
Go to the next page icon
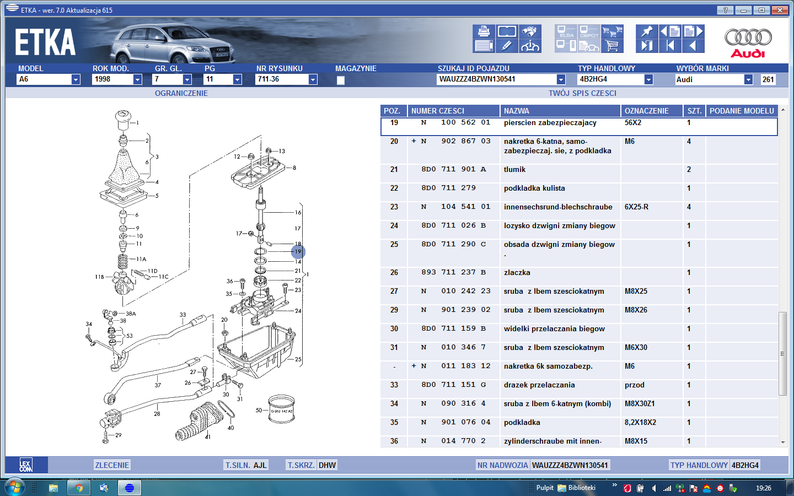pyautogui.click(x=693, y=31)
